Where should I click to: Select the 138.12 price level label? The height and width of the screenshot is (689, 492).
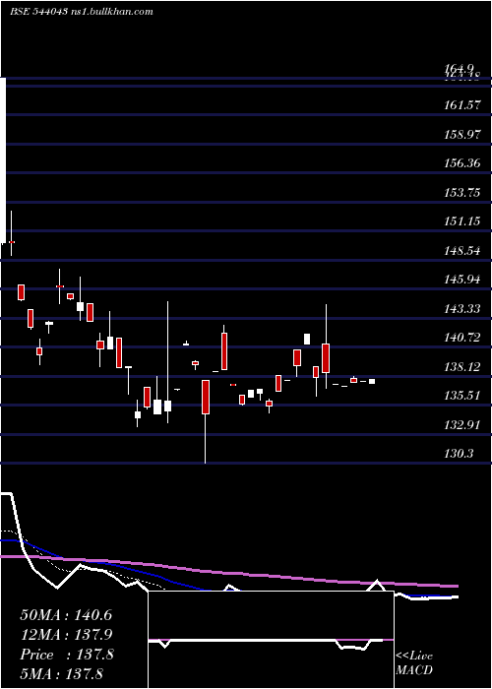point(462,367)
